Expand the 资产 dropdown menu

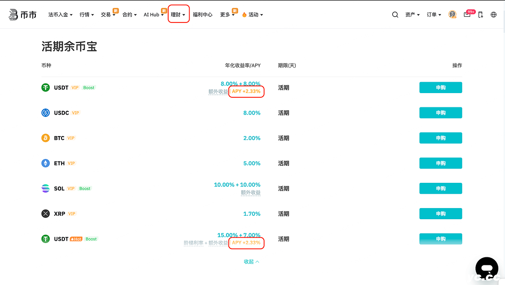[412, 15]
